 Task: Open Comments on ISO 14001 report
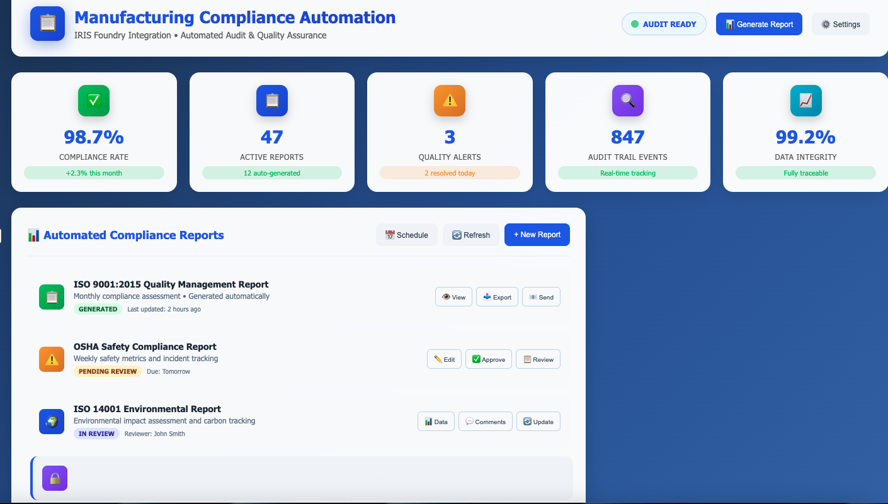click(x=485, y=422)
